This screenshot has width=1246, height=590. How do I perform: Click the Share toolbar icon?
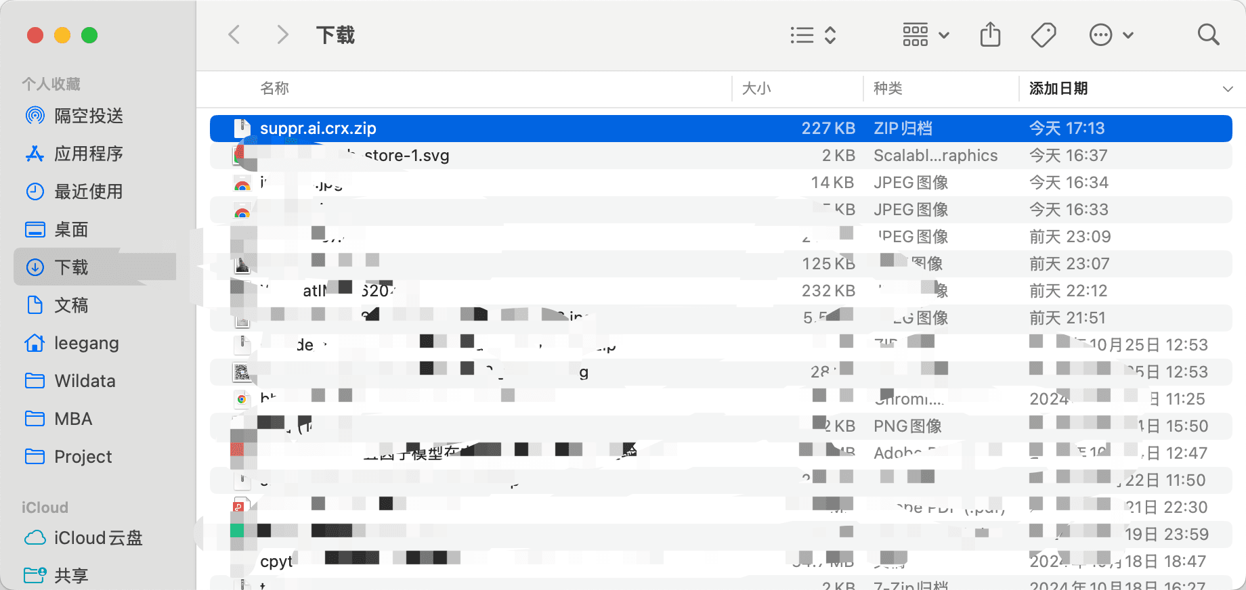click(990, 35)
